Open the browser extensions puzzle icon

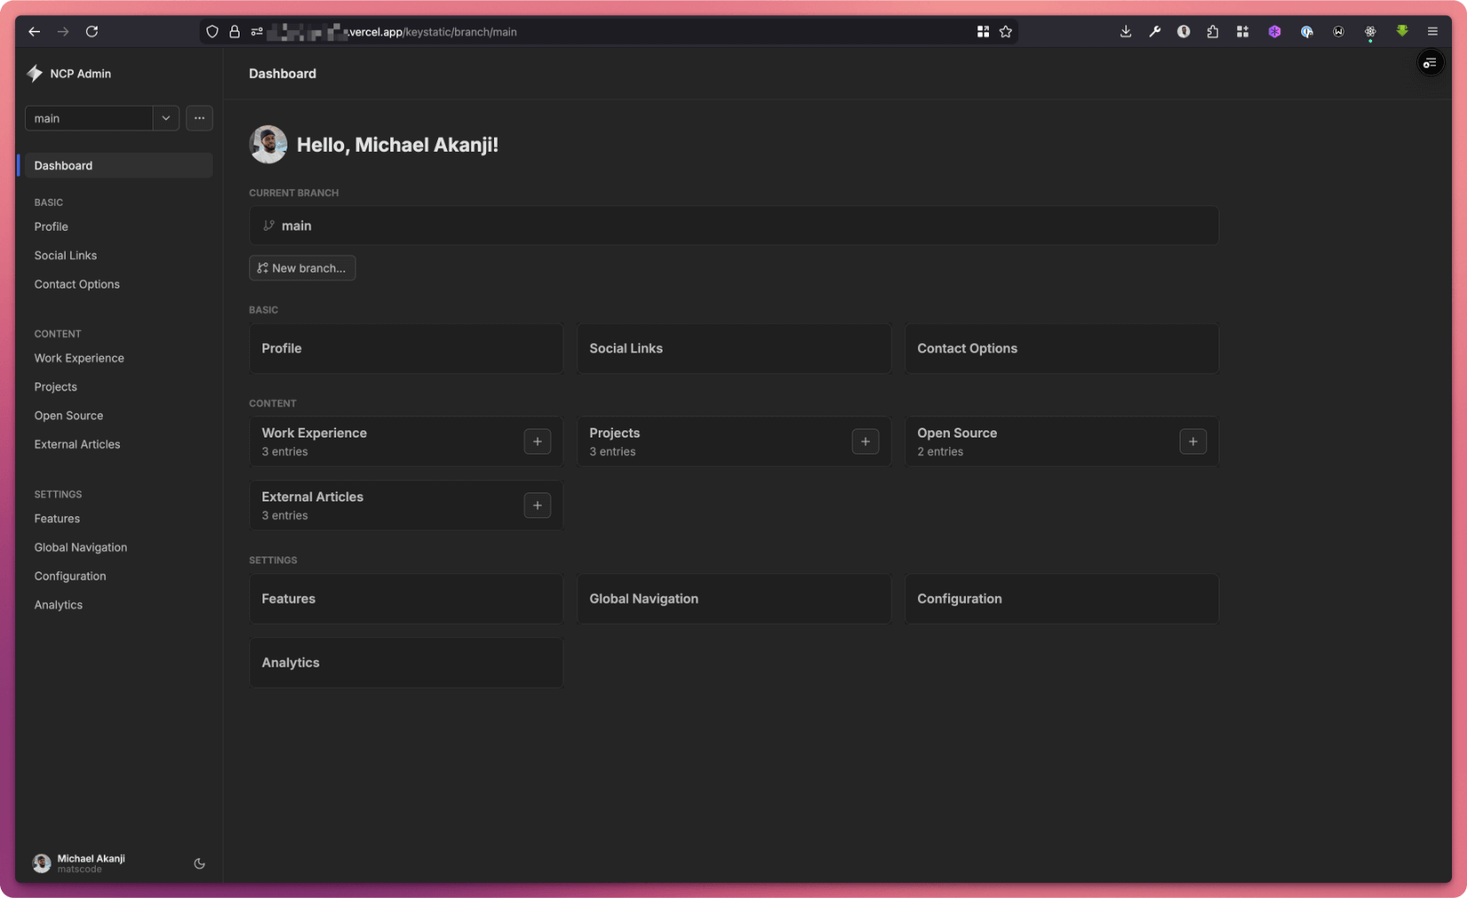pyautogui.click(x=1212, y=31)
